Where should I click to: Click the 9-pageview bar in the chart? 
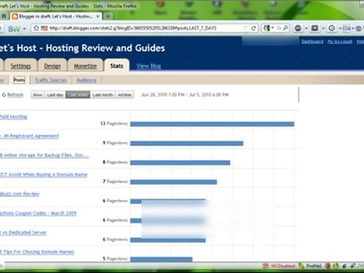coord(187,143)
